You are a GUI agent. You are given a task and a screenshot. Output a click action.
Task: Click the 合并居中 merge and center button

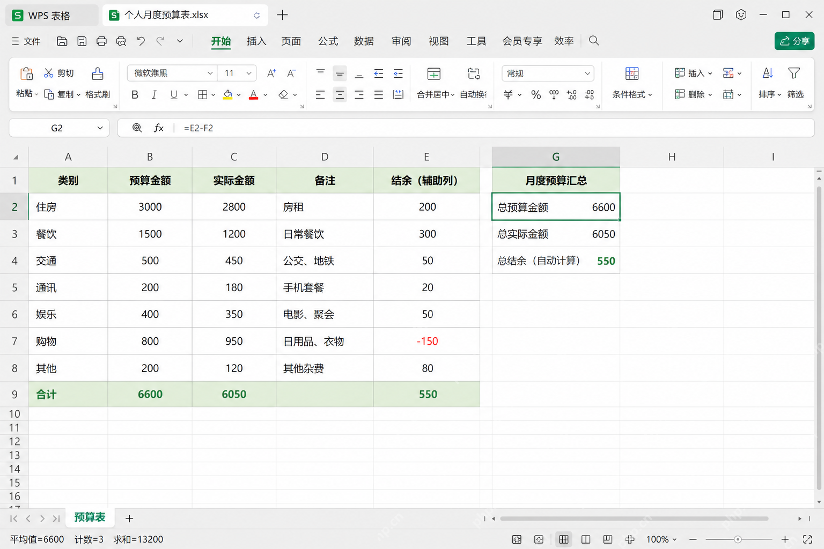point(436,83)
